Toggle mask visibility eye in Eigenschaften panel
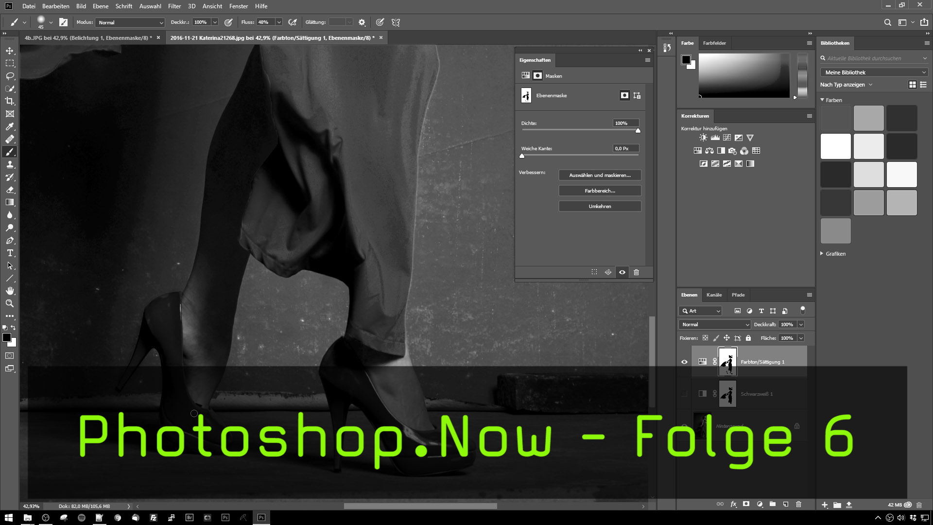 (x=622, y=272)
